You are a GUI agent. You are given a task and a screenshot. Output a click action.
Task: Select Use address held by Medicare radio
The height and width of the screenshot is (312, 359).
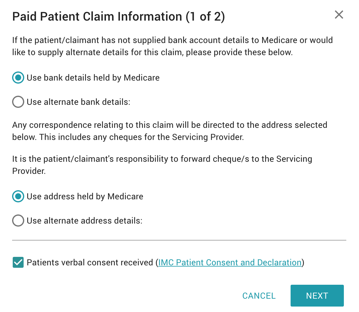pos(18,197)
